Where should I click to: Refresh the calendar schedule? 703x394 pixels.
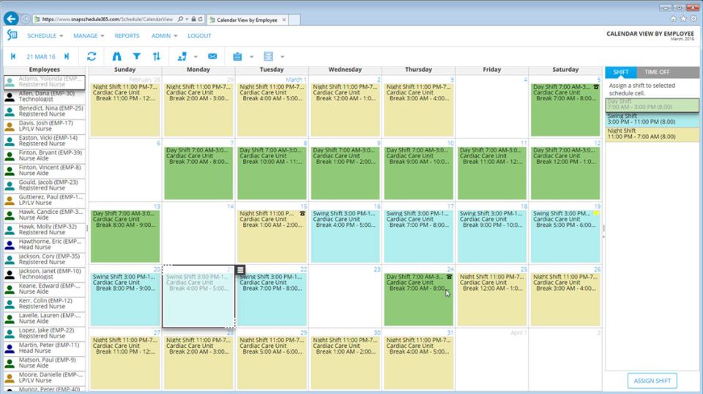click(x=92, y=56)
